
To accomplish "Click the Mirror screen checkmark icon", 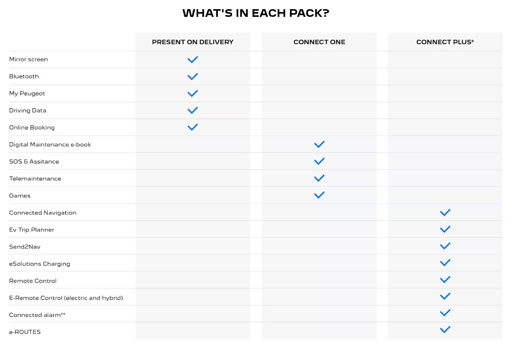I will click(193, 60).
